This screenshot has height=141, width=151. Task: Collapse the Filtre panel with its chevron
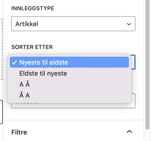pos(129,132)
